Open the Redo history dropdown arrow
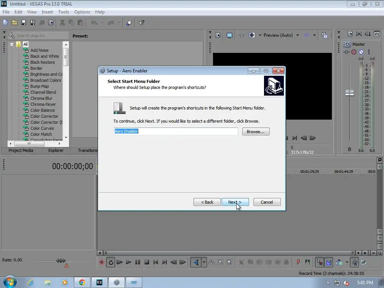The width and height of the screenshot is (384, 288). click(119, 22)
